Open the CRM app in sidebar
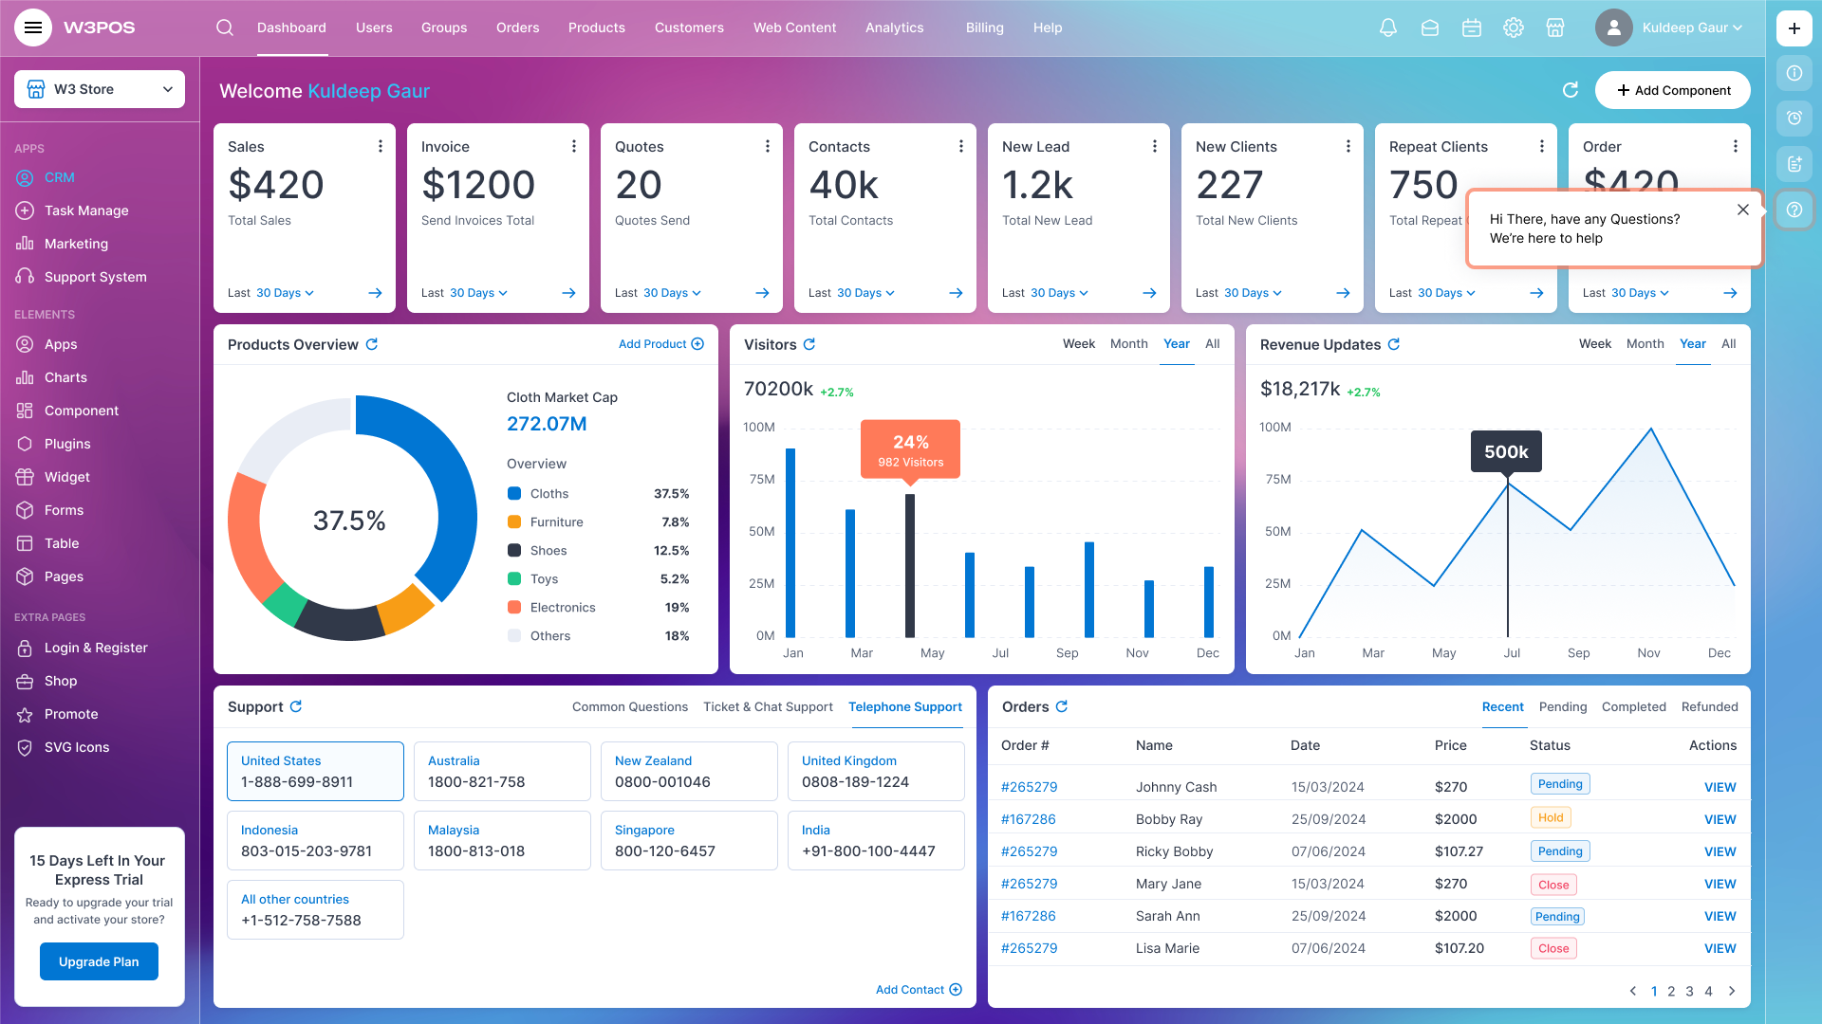This screenshot has width=1822, height=1024. coord(59,177)
